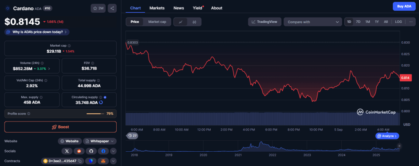419x166 pixels.
Task: Select the Price toggle option
Action: (x=135, y=22)
